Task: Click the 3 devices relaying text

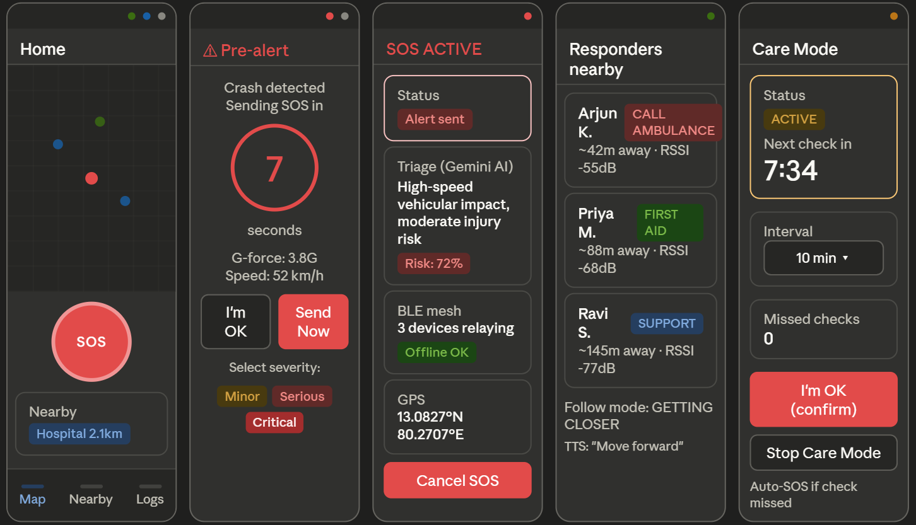Action: 455,328
